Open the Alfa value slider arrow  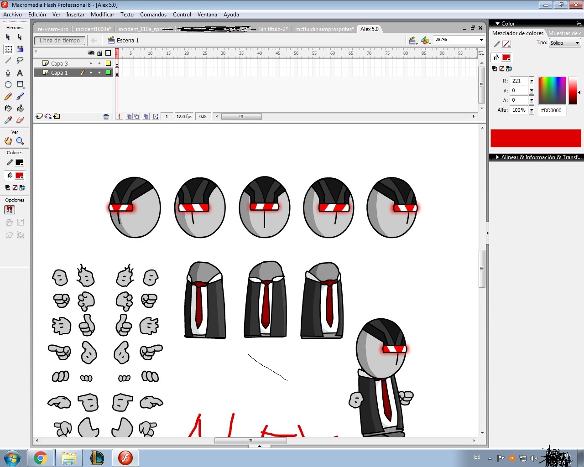[532, 110]
